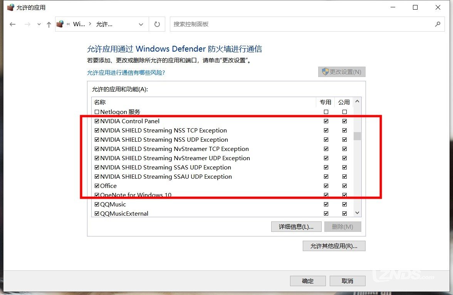Confirm with the 确定 button
The height and width of the screenshot is (295, 453).
(x=308, y=281)
